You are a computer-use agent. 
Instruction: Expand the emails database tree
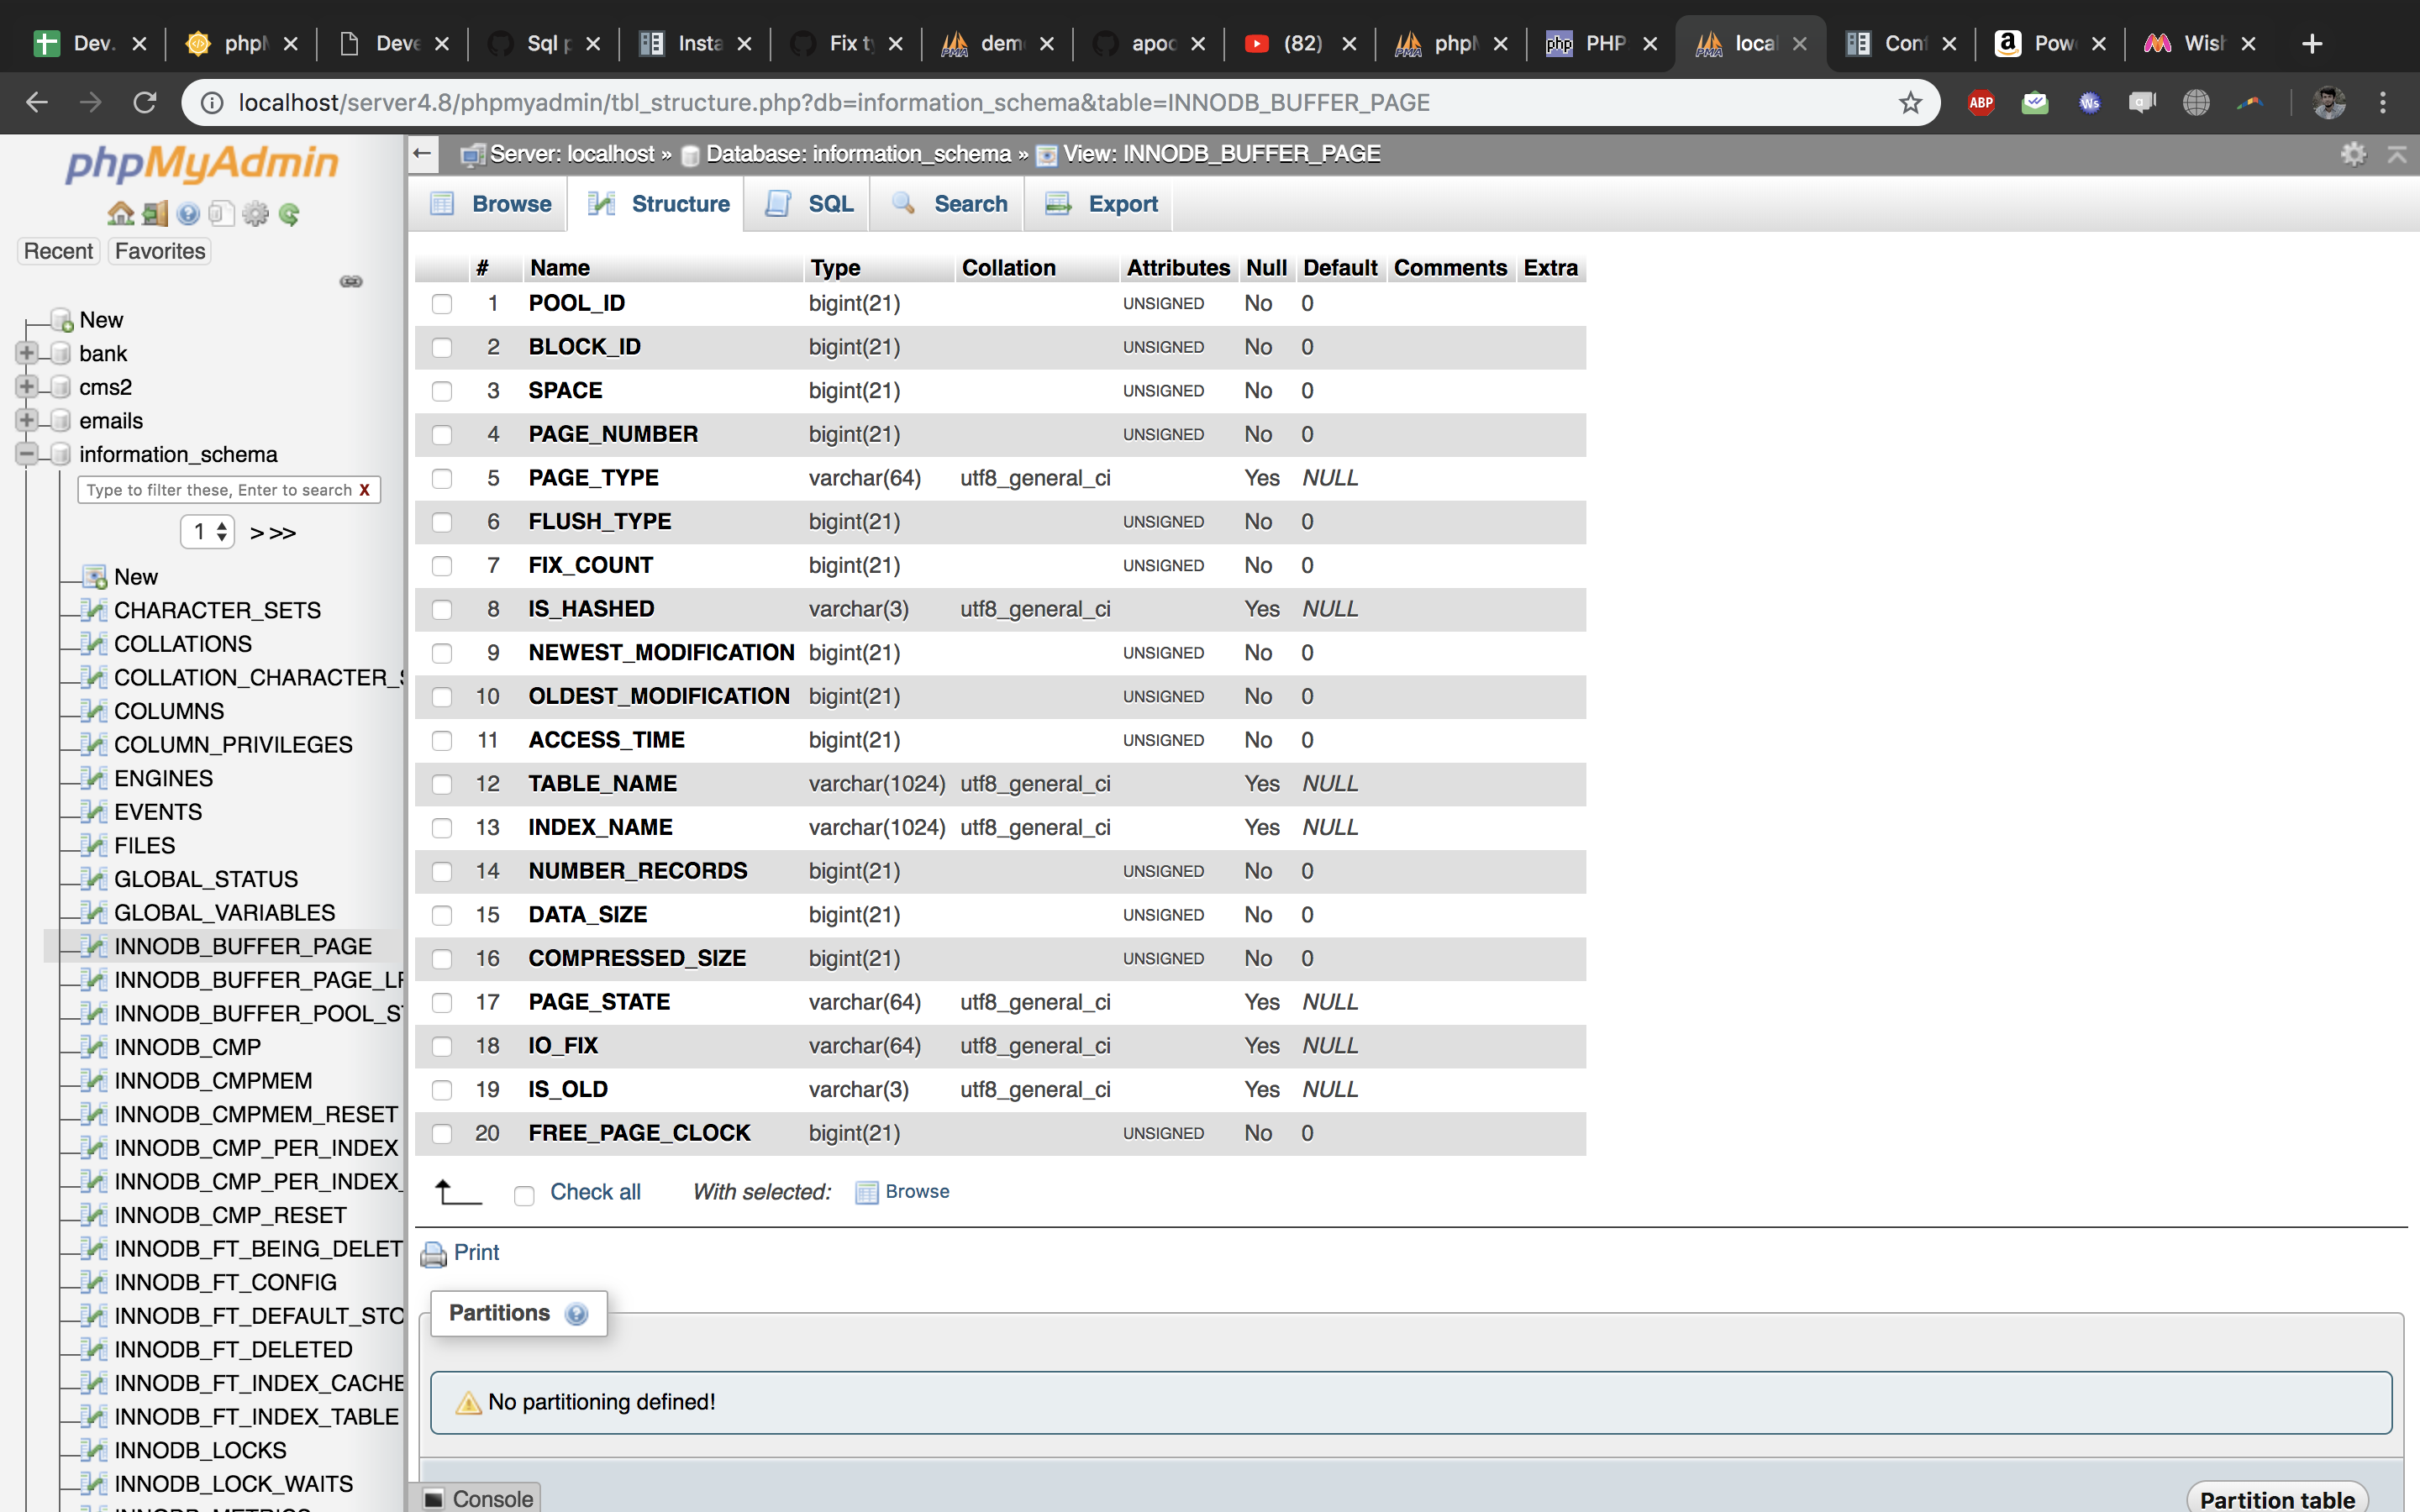tap(27, 420)
